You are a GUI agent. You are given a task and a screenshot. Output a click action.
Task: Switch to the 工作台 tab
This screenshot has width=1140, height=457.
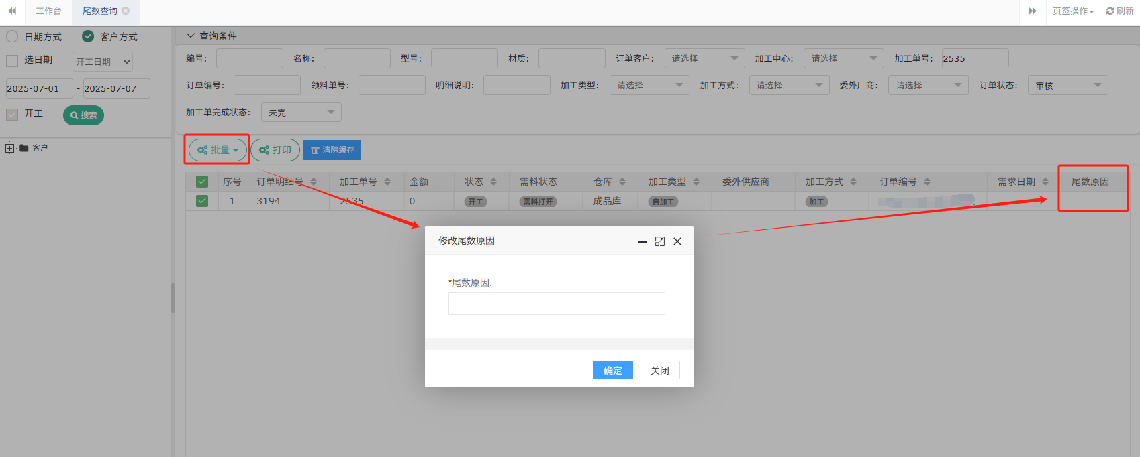[48, 11]
